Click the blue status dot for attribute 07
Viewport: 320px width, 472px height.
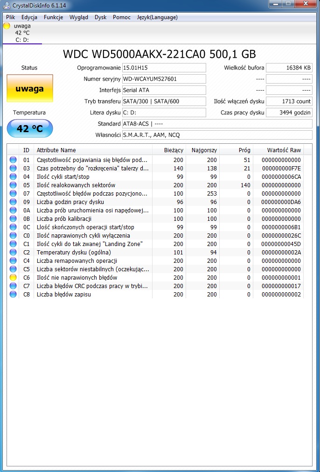pos(13,194)
